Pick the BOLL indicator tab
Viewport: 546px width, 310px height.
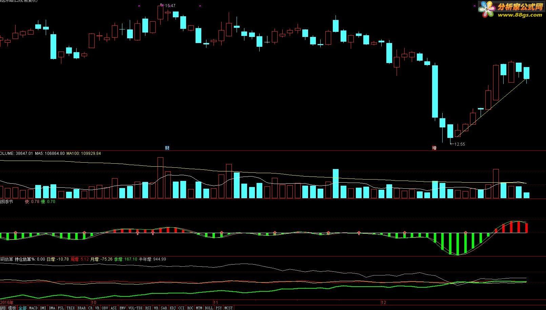point(209,308)
